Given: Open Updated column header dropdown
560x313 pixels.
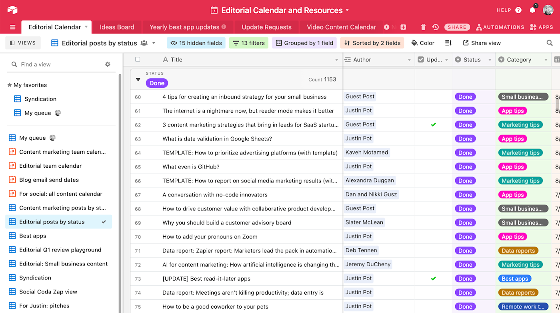Looking at the screenshot, I should tap(447, 60).
